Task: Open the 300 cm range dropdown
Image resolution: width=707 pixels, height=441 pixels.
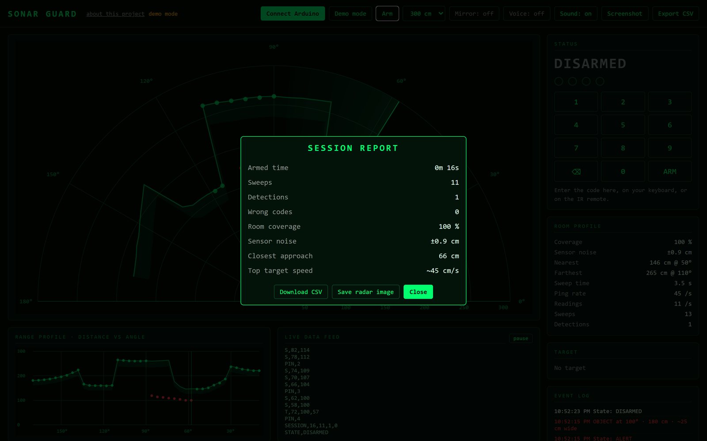Action: click(424, 14)
